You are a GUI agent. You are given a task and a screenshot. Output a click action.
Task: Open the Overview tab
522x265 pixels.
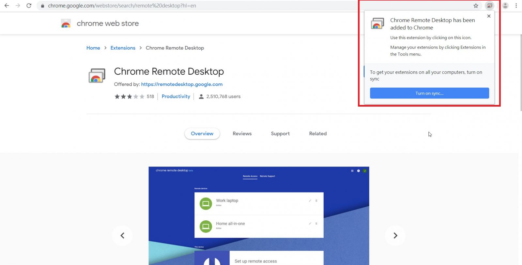click(202, 134)
